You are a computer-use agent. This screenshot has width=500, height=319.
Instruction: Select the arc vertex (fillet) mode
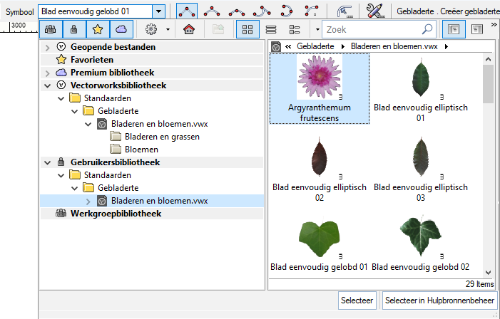[312, 11]
